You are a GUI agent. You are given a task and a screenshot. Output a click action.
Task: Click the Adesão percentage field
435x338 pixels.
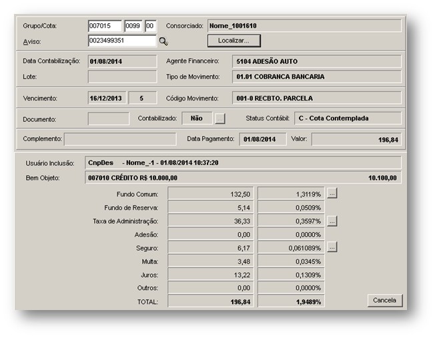click(x=291, y=235)
